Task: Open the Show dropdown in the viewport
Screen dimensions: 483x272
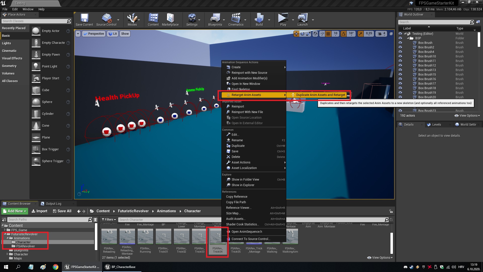Action: pyautogui.click(x=125, y=33)
